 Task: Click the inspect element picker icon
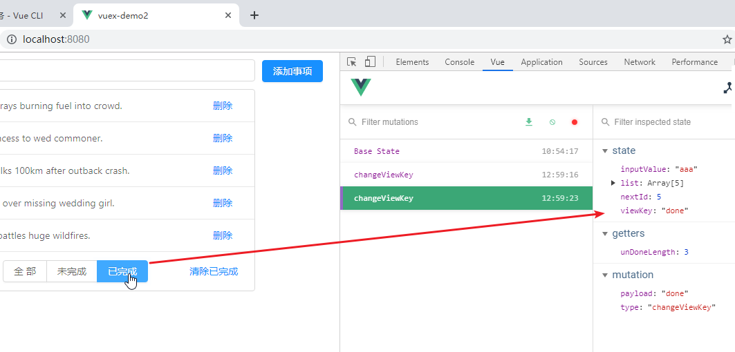[x=352, y=62]
